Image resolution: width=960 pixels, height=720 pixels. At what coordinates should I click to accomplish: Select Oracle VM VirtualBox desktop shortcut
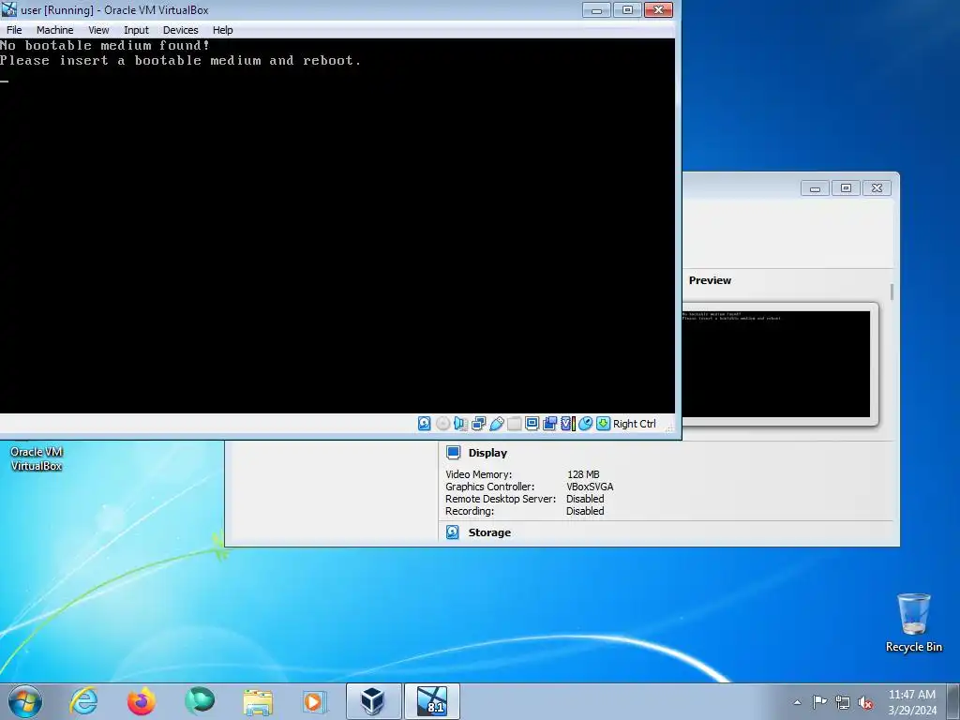(x=37, y=457)
